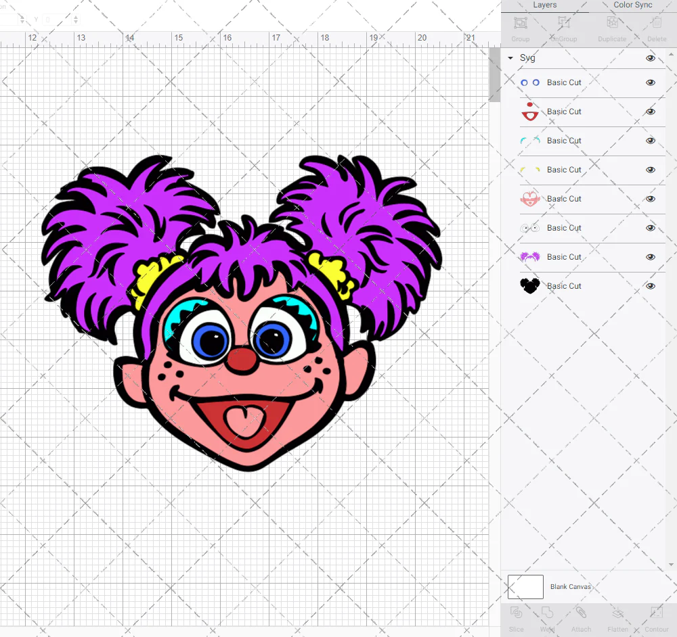Switch to the Color Sync tab

(633, 5)
